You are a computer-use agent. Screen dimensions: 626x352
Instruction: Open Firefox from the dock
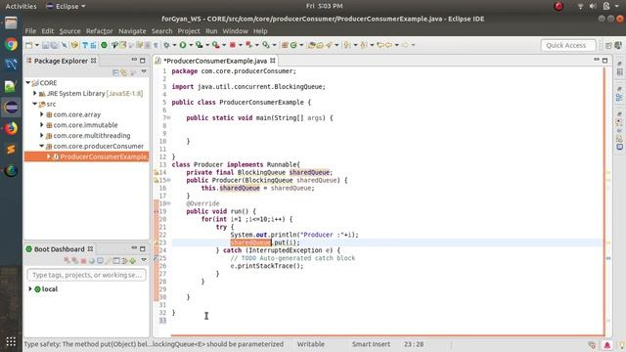point(11,128)
